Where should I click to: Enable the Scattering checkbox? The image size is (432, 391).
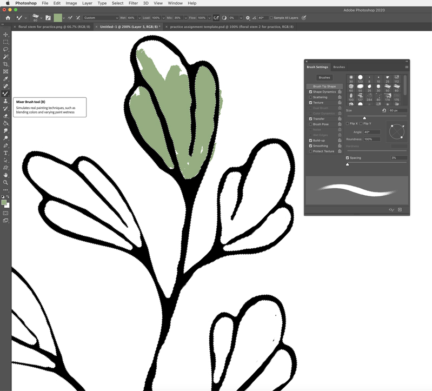pos(310,97)
